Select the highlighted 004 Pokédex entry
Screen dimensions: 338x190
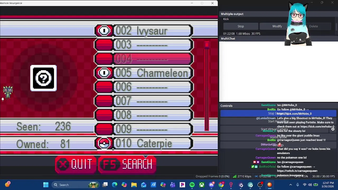(144, 59)
